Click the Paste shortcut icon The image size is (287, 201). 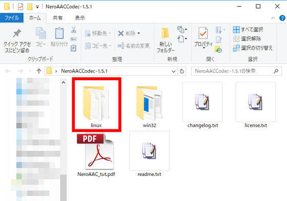[74, 48]
